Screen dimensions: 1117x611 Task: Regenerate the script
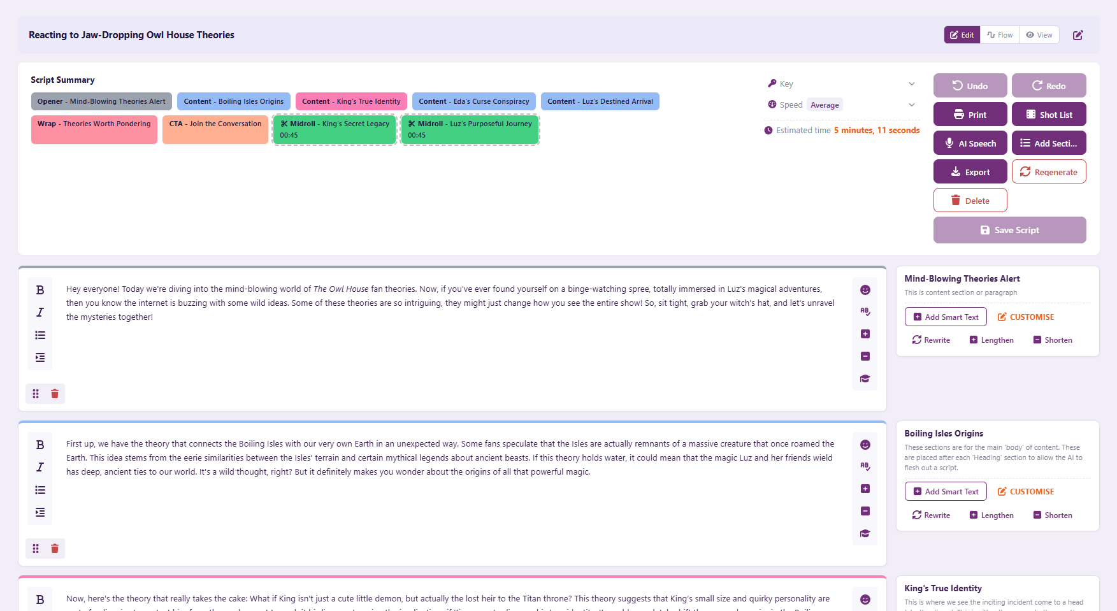point(1049,171)
